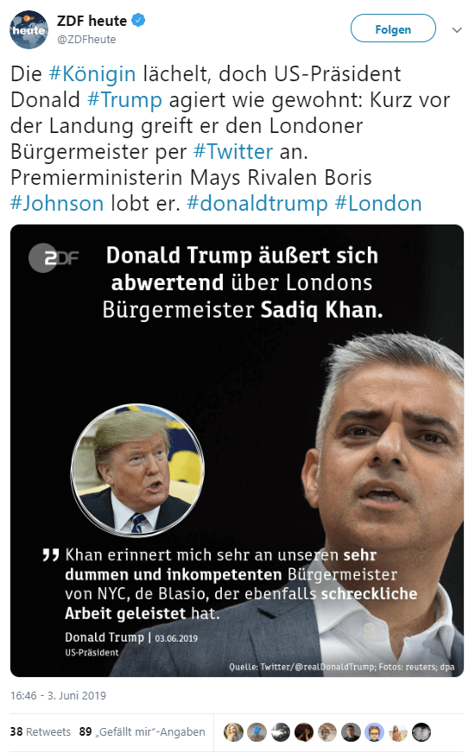
Task: Open the second liker's avatar
Action: tap(257, 732)
